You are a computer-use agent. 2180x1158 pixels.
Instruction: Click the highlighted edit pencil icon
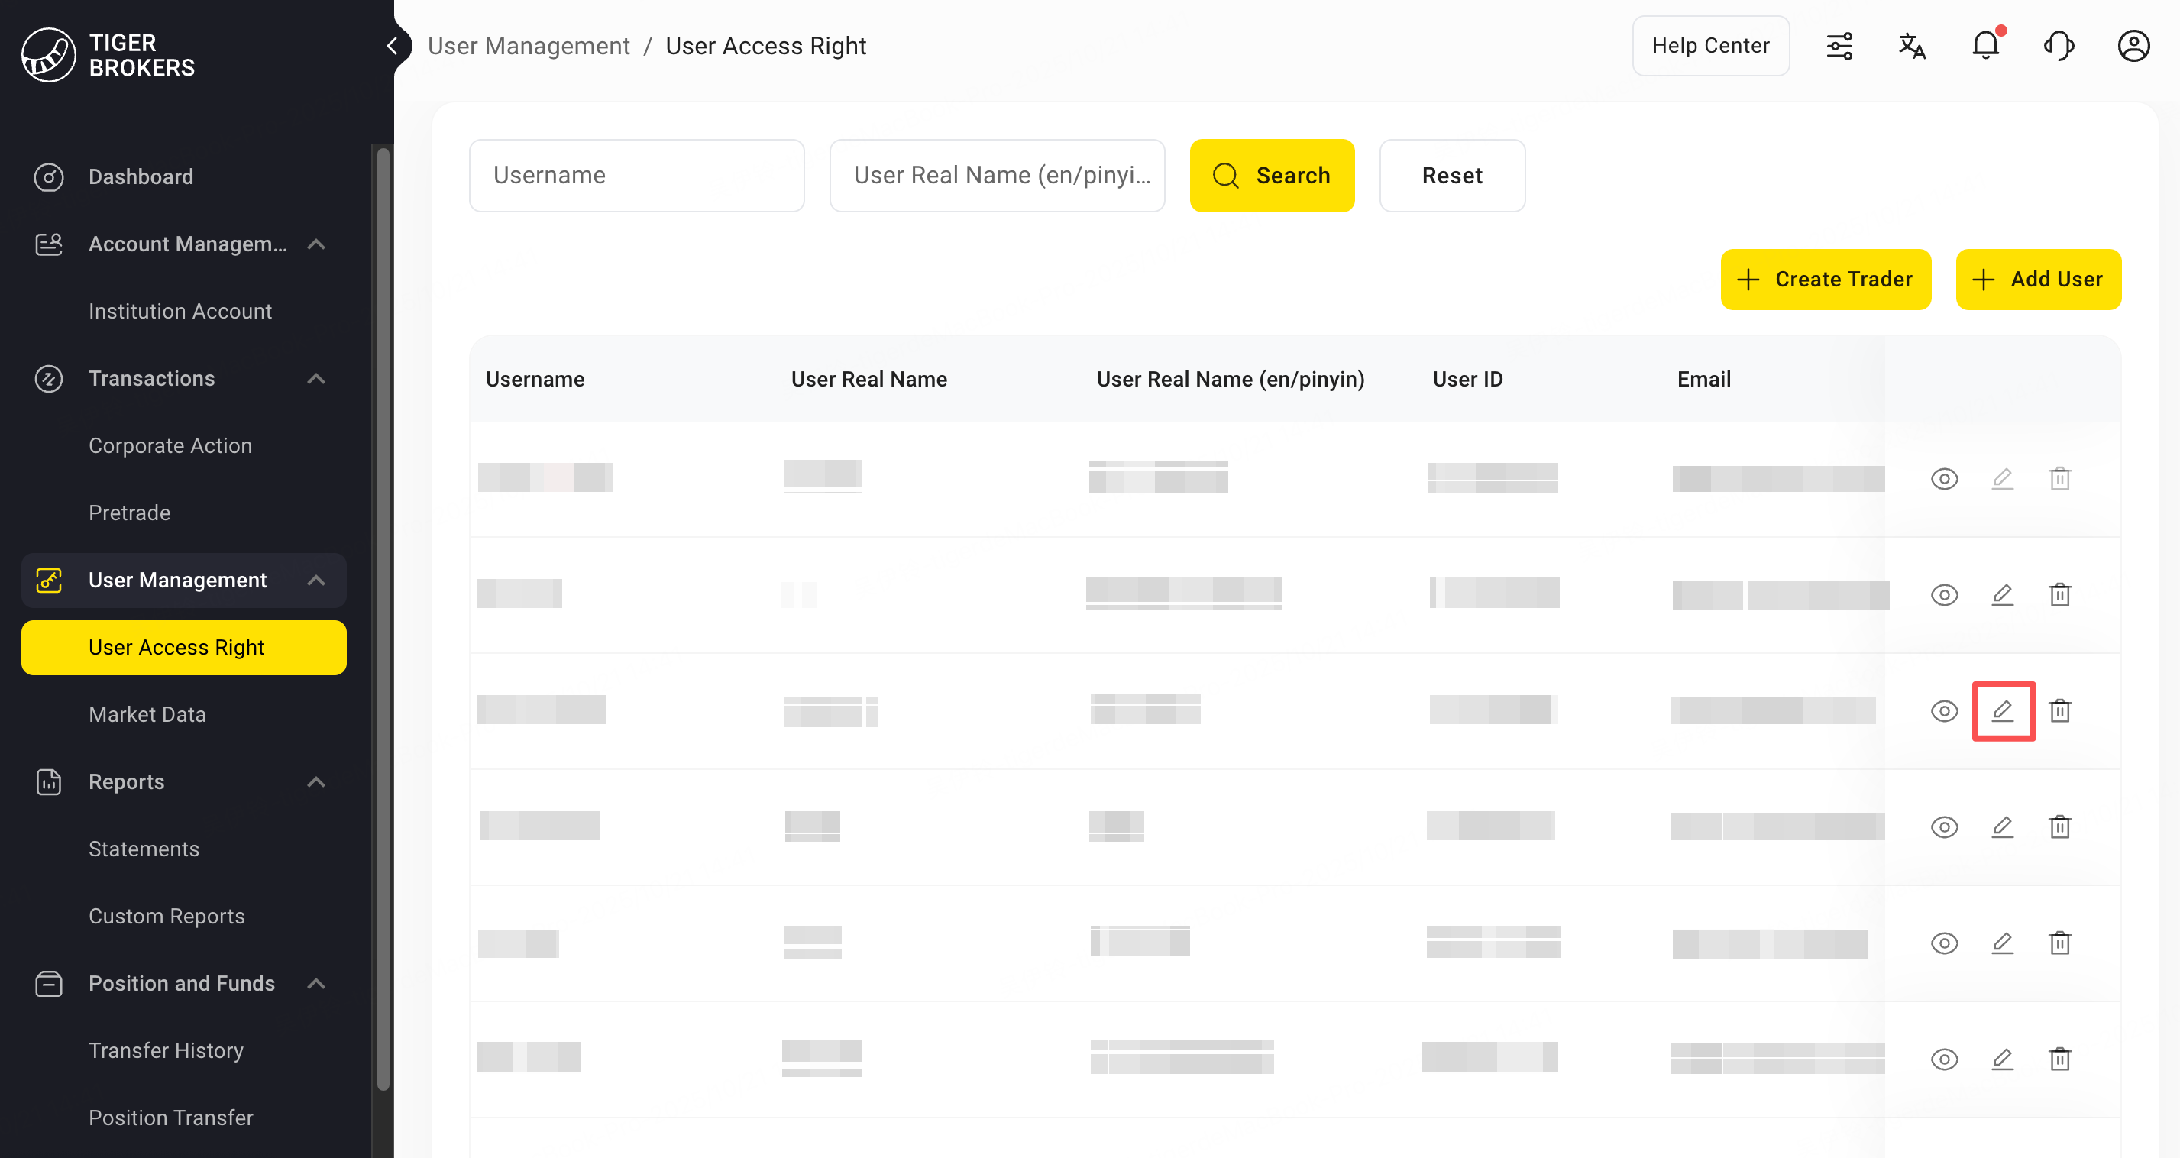coord(2002,711)
